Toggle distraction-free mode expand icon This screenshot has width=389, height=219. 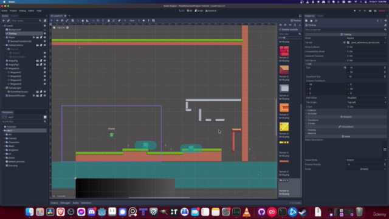coord(300,16)
